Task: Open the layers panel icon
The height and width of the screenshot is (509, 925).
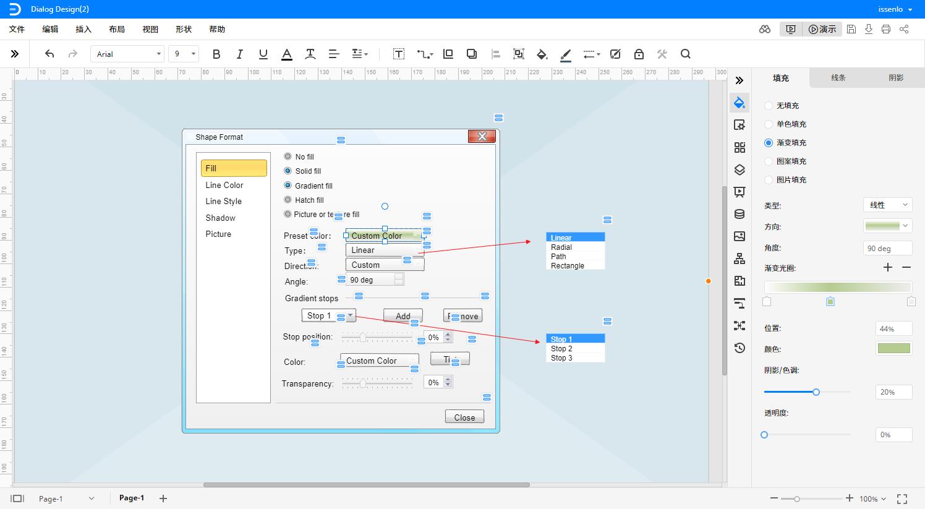Action: (x=740, y=170)
